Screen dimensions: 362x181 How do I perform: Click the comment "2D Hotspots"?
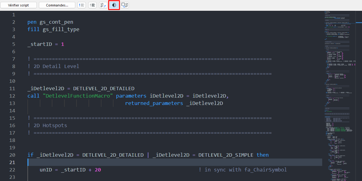coord(50,126)
